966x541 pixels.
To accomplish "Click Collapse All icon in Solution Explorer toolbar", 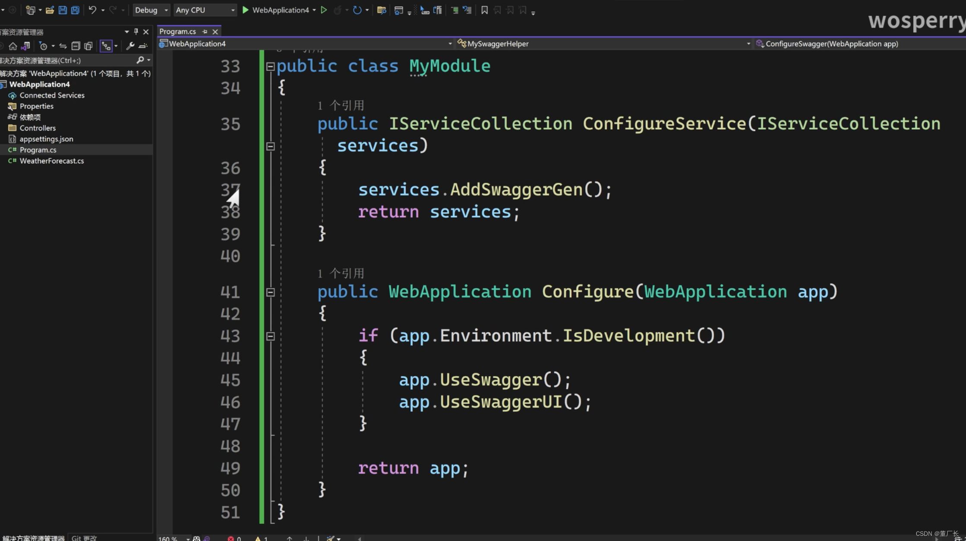I will (76, 46).
